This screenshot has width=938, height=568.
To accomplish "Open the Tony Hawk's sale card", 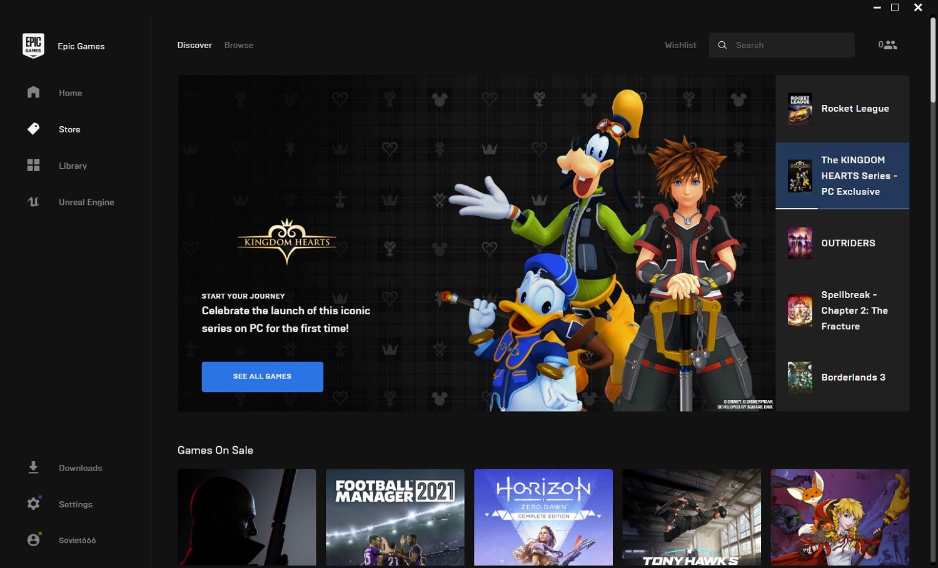I will pos(692,517).
